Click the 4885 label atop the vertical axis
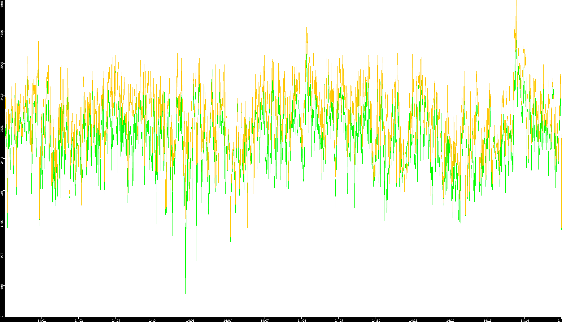The height and width of the screenshot is (322, 562). tap(2, 4)
